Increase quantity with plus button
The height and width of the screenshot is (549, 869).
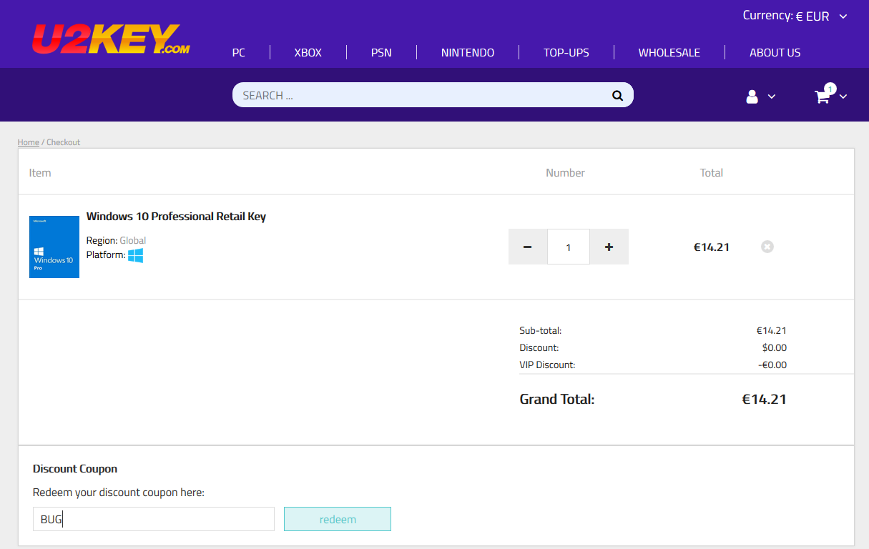click(x=609, y=247)
